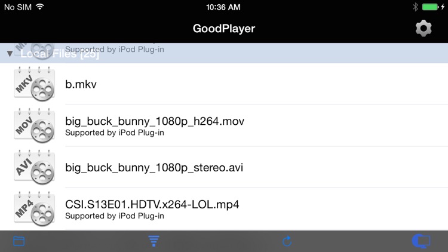Tap the Bluetooth status icon
This screenshot has height=252, width=448.
(415, 7)
